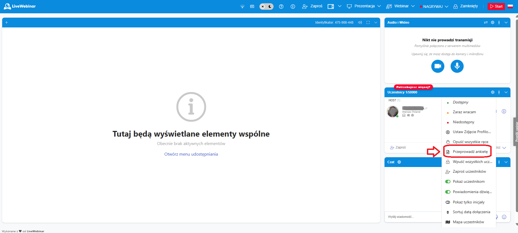Click the closed captions CC icon

click(x=252, y=7)
